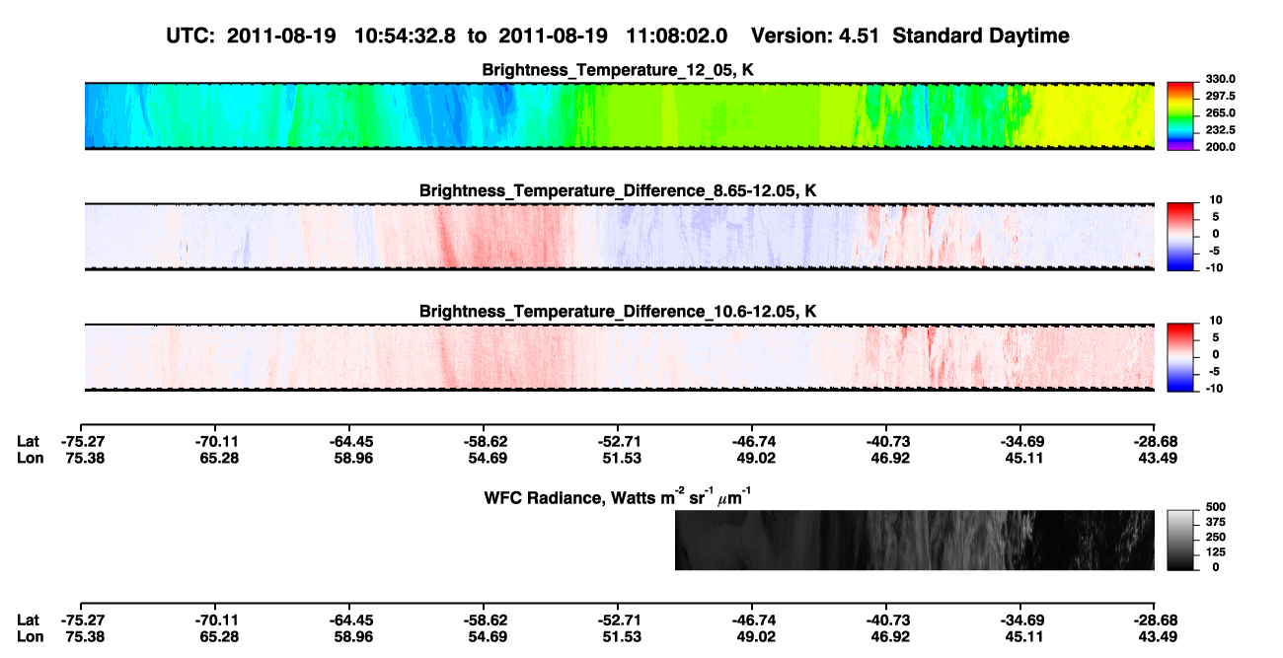Image resolution: width=1283 pixels, height=658 pixels.
Task: Click the 'Lat' row label on the bottom axis
Action: (29, 621)
